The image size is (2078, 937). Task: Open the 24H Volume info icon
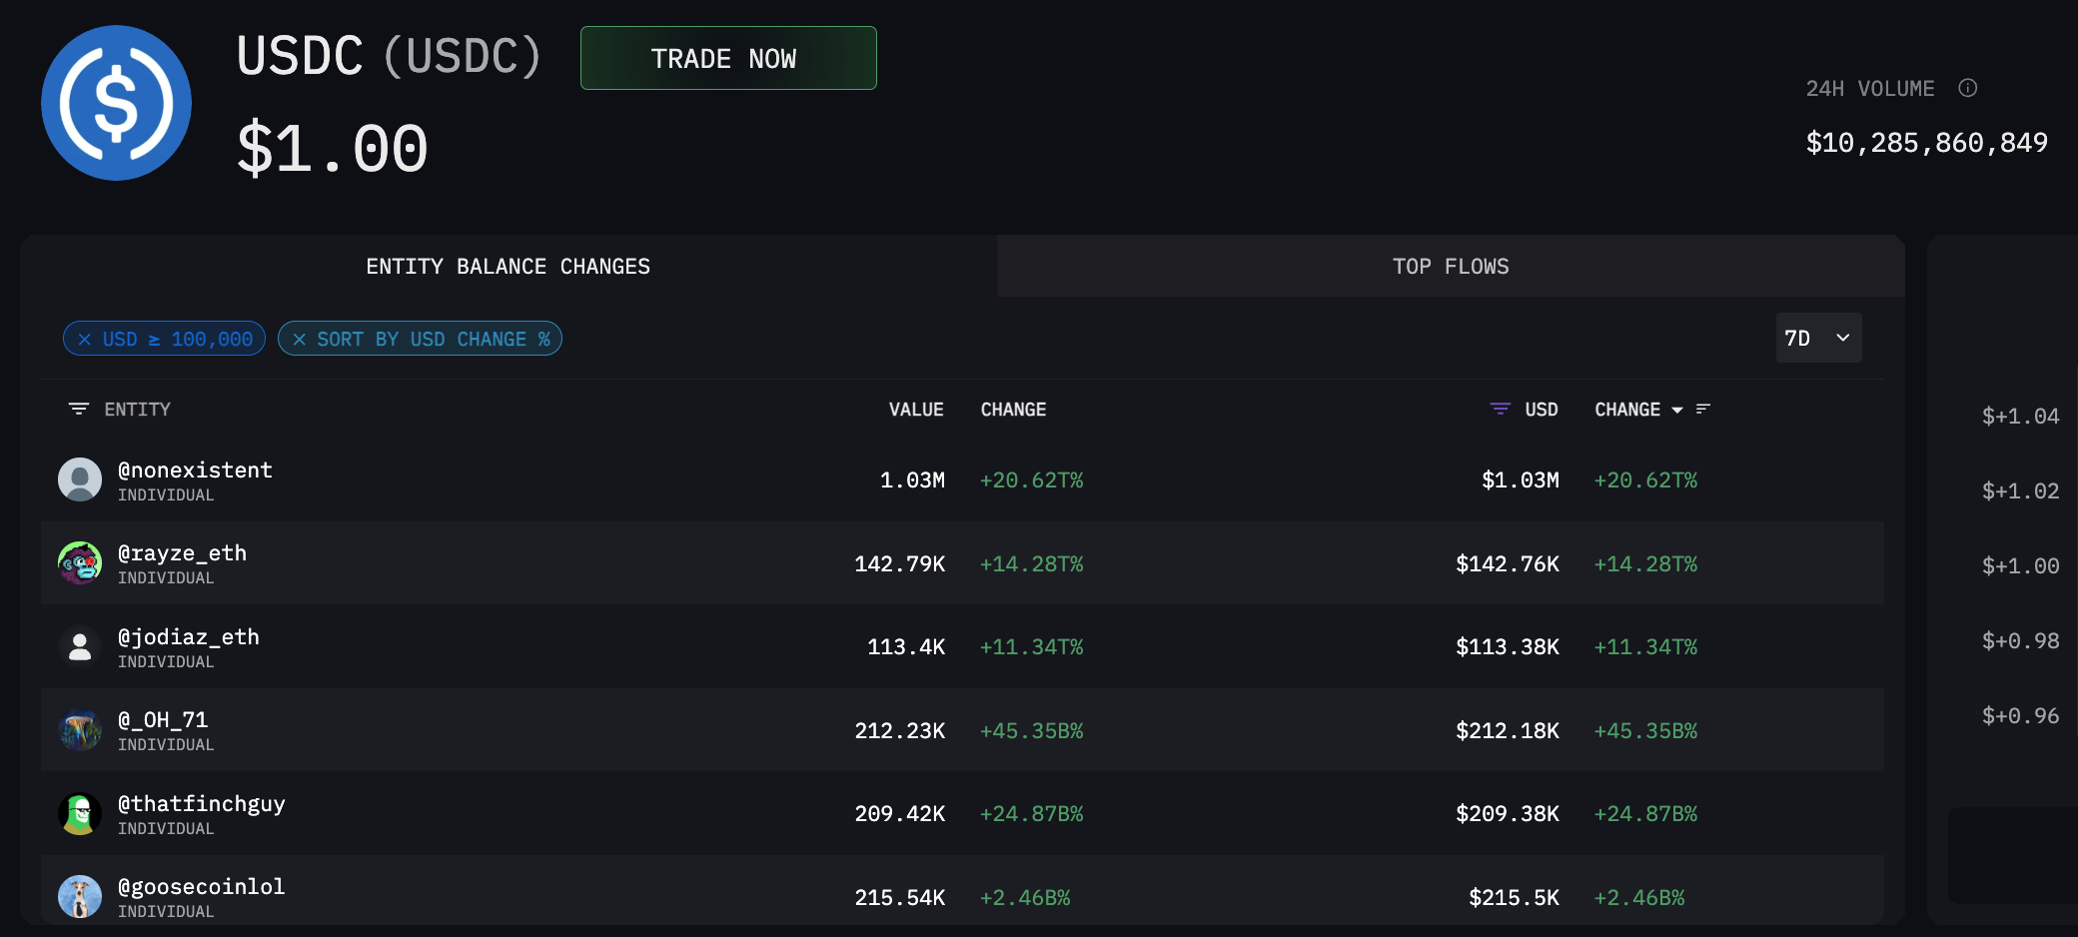pyautogui.click(x=1967, y=88)
